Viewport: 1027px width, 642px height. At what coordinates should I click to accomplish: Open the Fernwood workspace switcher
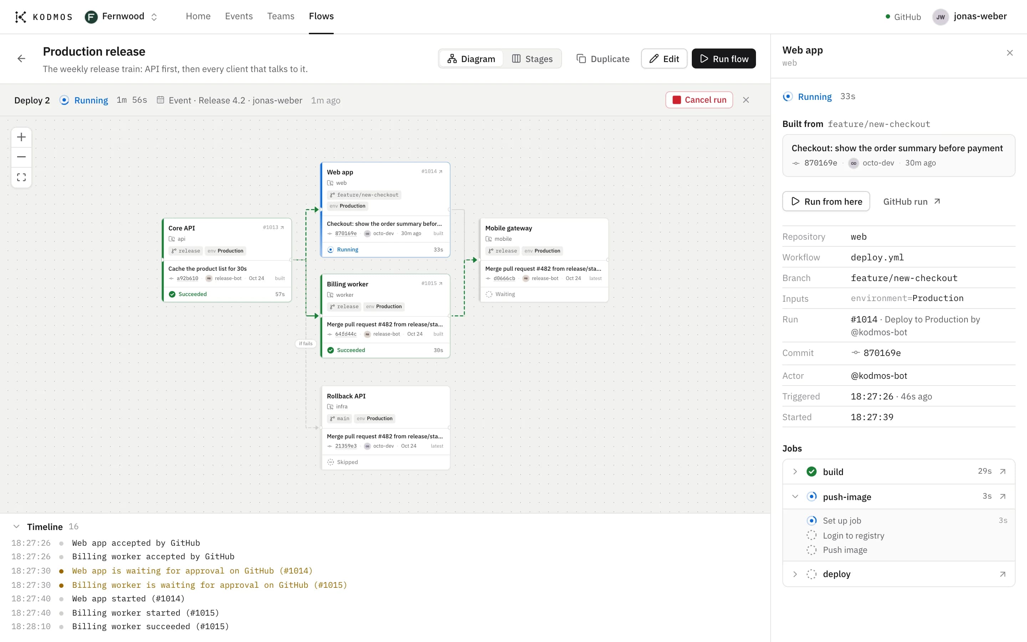[121, 16]
